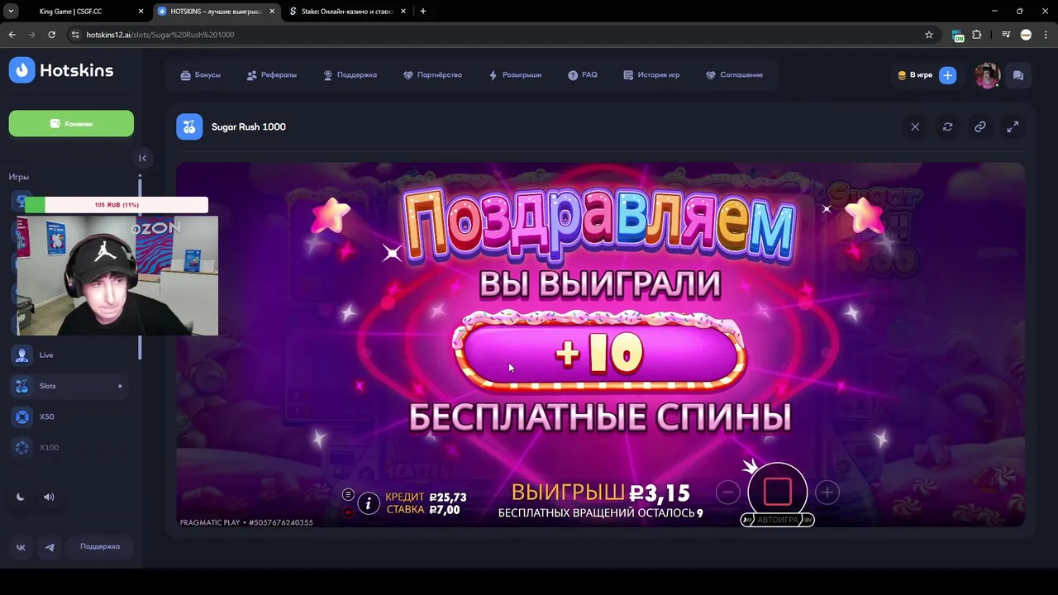Reload the browser page
The width and height of the screenshot is (1058, 595).
click(x=51, y=35)
